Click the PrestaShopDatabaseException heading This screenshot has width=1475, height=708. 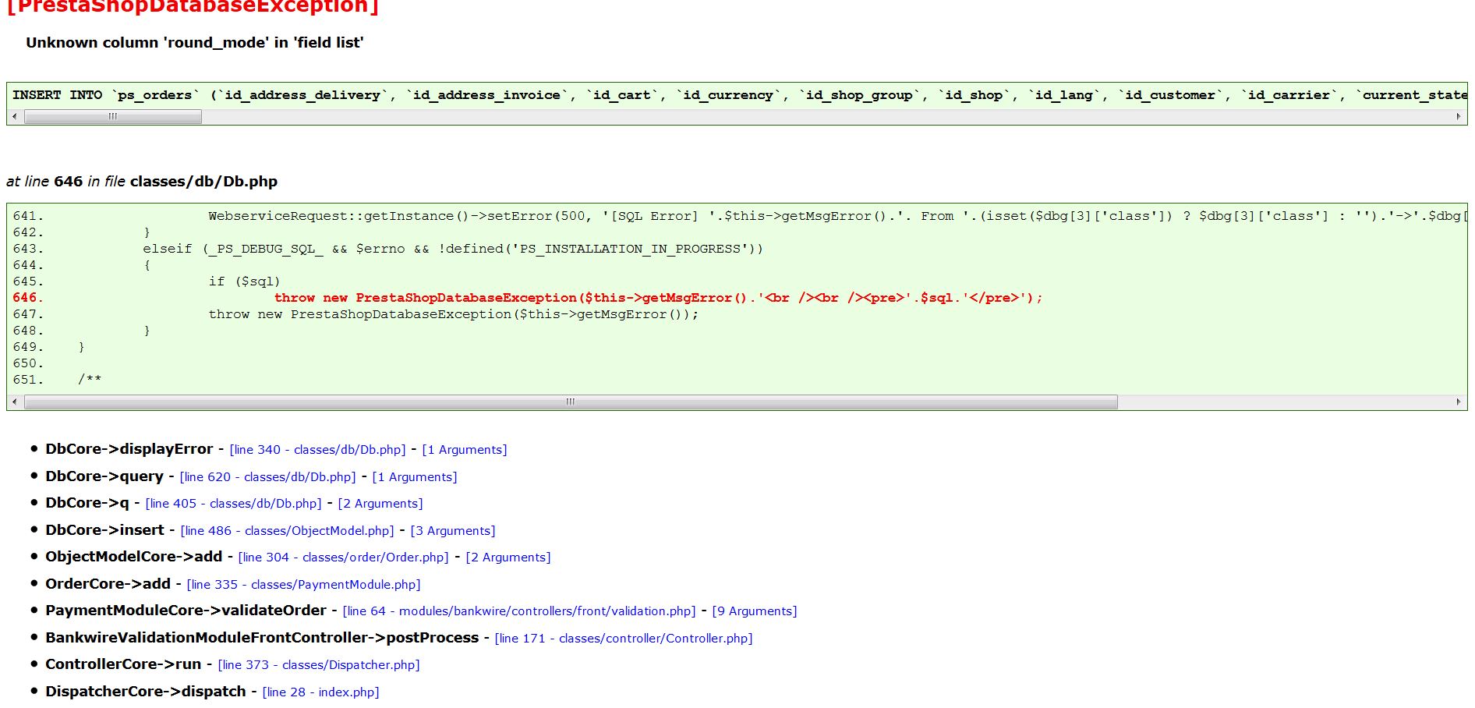coord(193,7)
